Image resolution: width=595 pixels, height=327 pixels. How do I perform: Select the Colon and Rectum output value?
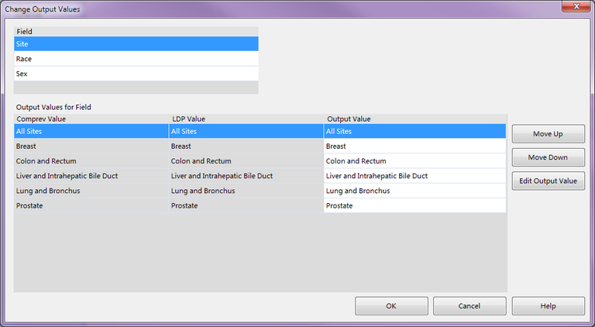414,161
